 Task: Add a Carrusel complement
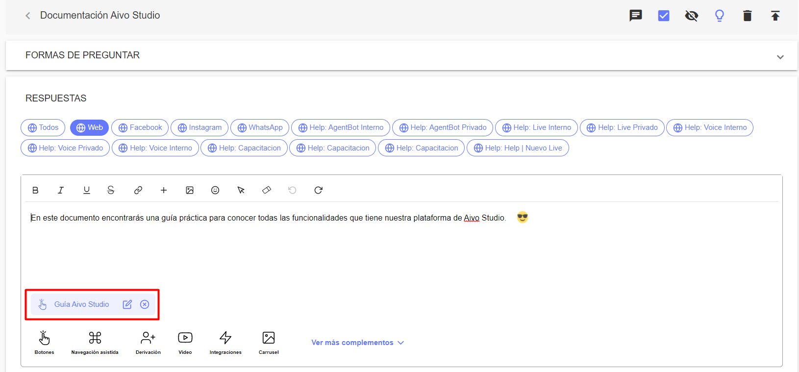click(x=269, y=343)
